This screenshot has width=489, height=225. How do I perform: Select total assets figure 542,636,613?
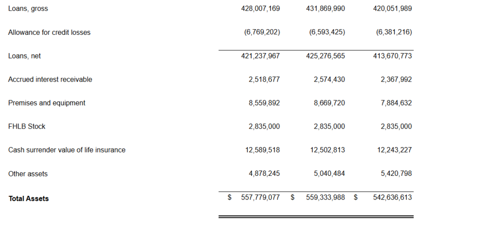(392, 197)
